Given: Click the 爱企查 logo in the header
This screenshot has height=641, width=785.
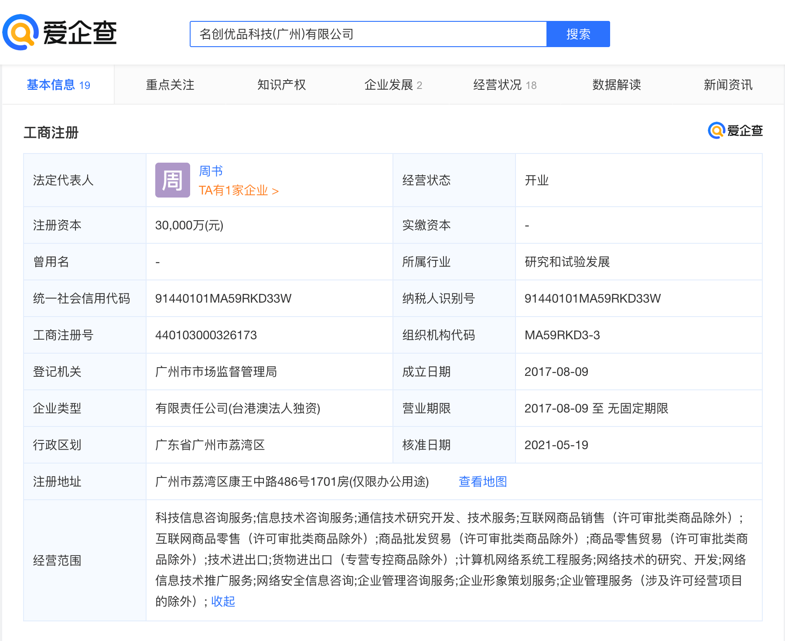Looking at the screenshot, I should click(60, 33).
